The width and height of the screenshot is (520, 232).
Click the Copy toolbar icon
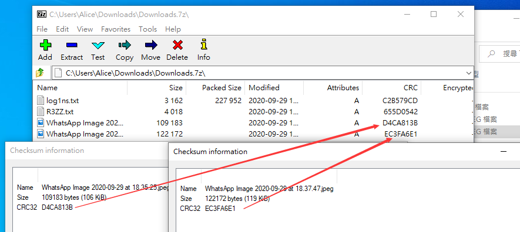(x=125, y=45)
